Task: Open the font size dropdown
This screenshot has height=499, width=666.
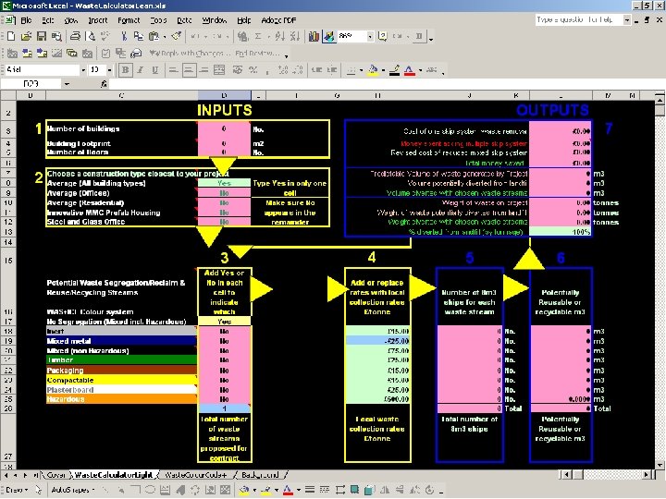Action: coord(109,70)
